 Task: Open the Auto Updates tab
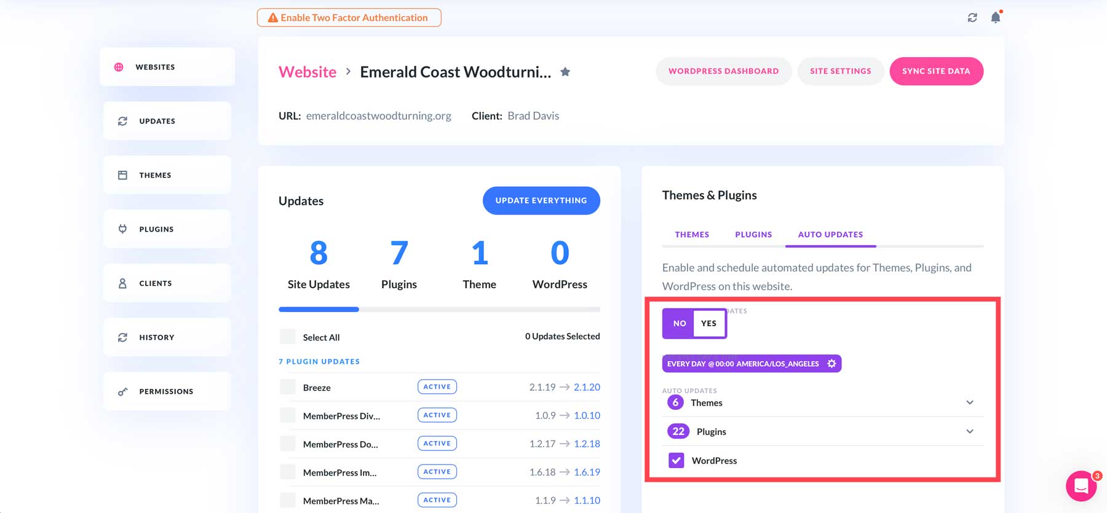[830, 235]
